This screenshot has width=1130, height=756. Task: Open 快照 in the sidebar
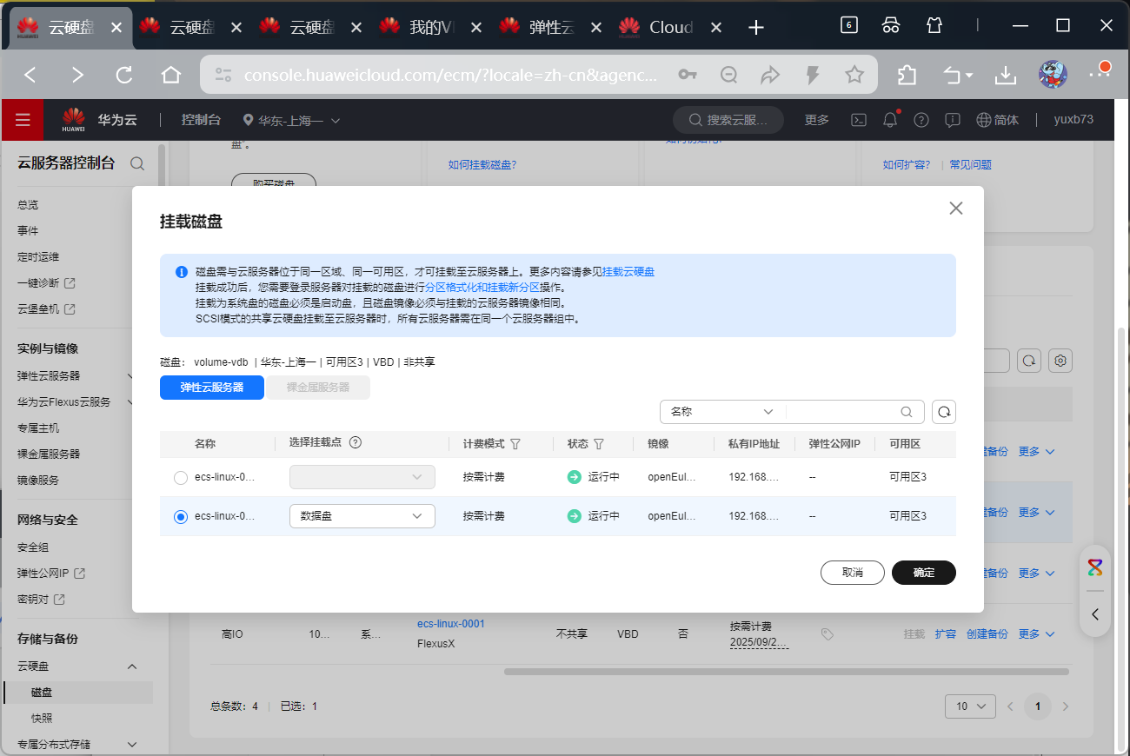(42, 719)
